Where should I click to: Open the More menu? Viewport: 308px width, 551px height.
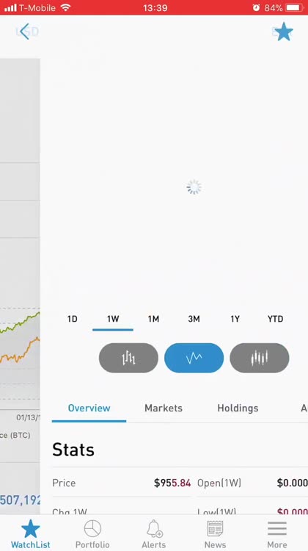[277, 534]
